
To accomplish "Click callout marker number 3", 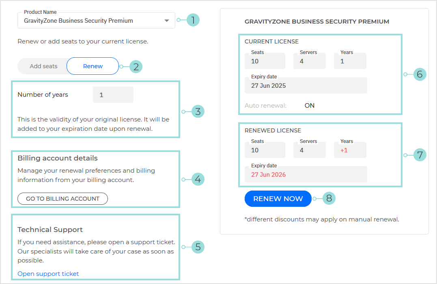I will (x=198, y=111).
